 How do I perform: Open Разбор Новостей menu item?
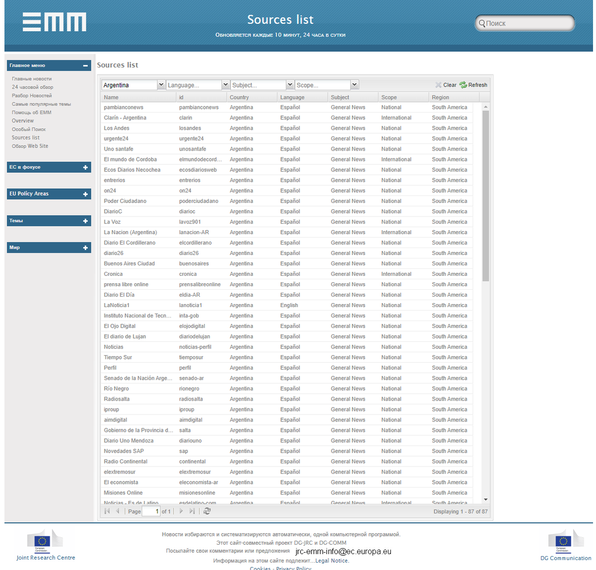point(32,95)
